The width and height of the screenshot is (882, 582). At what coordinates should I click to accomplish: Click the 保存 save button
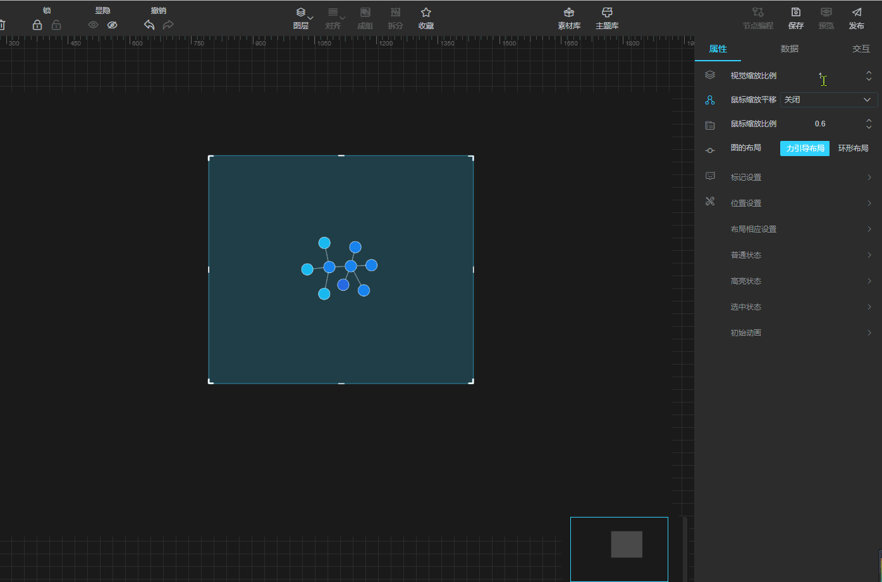[796, 19]
